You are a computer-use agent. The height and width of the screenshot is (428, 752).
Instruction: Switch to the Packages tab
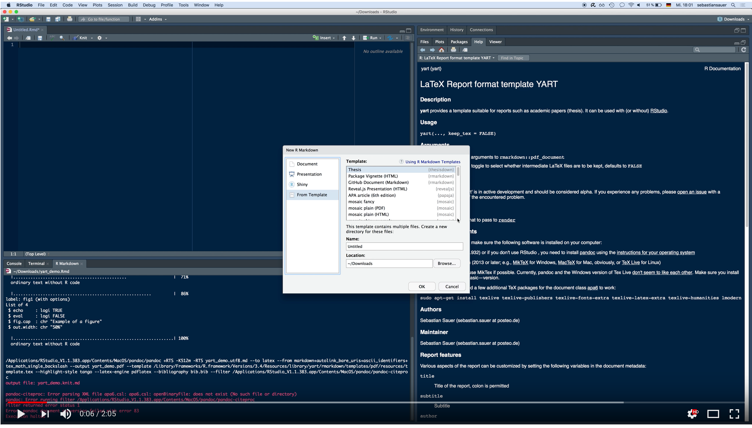pos(459,42)
